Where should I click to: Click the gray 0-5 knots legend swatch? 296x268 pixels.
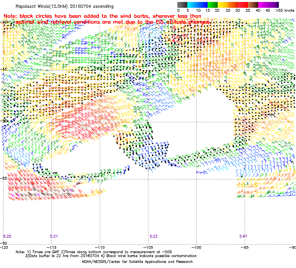click(182, 5)
